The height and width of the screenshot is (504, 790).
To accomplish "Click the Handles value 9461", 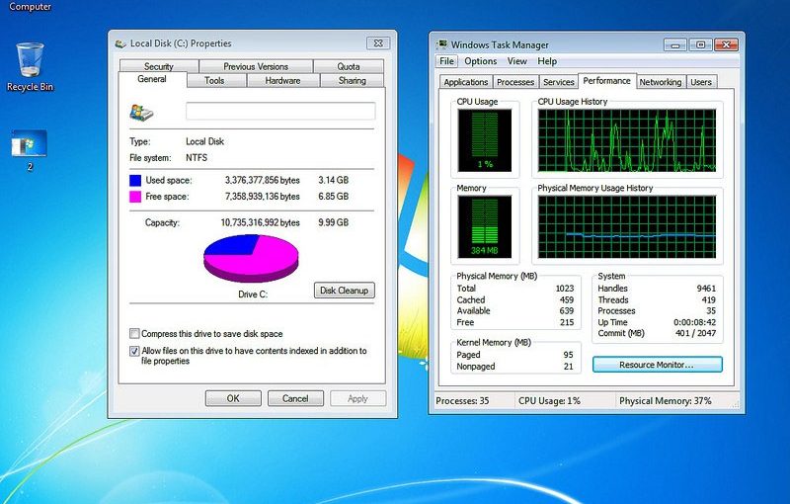I will [706, 289].
